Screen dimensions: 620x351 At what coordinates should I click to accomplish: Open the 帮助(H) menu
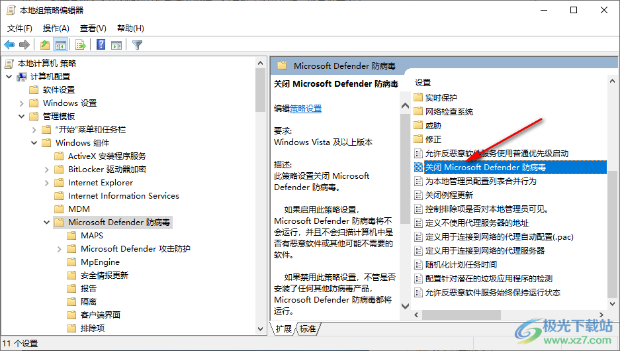[130, 28]
